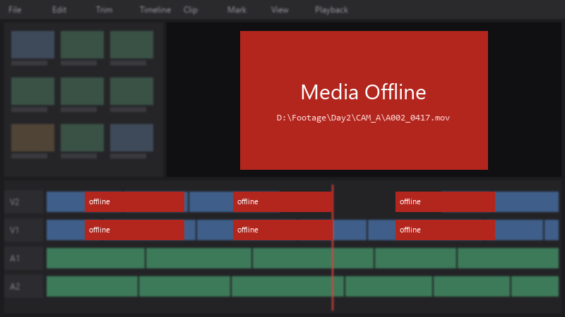Open the Edit menu
The height and width of the screenshot is (317, 565).
pyautogui.click(x=59, y=10)
